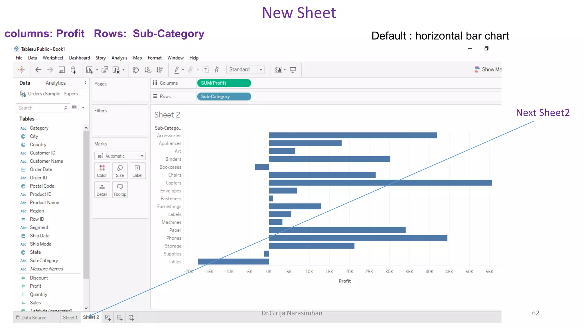
Task: Add a new data source icon
Action: [73, 70]
